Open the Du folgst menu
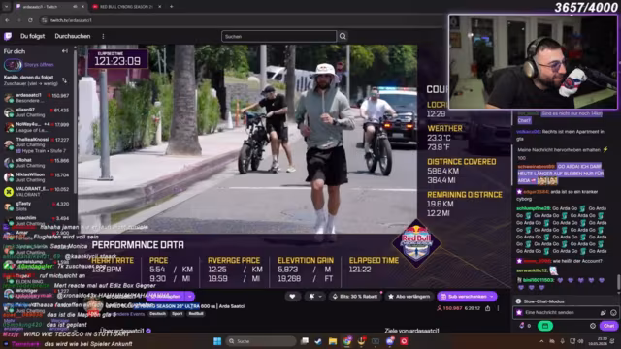Screen dimensions: 621x349 pos(32,36)
